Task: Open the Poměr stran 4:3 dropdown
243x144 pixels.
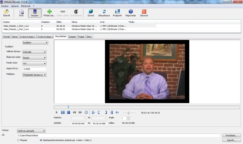Action: (34, 63)
